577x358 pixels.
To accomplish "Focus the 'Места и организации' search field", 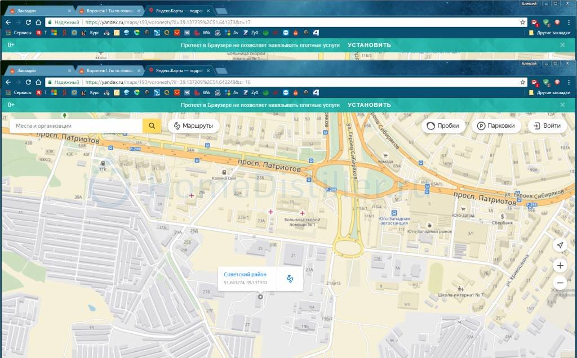I will pyautogui.click(x=76, y=126).
